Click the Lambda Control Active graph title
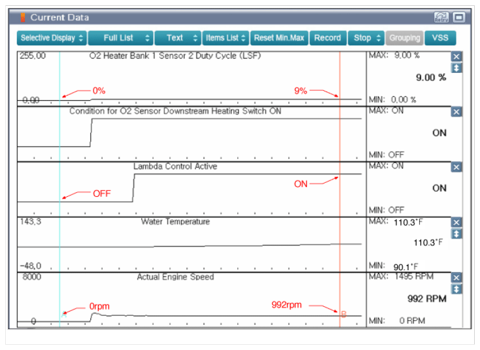Screen dimensions: 480x350 [175, 167]
